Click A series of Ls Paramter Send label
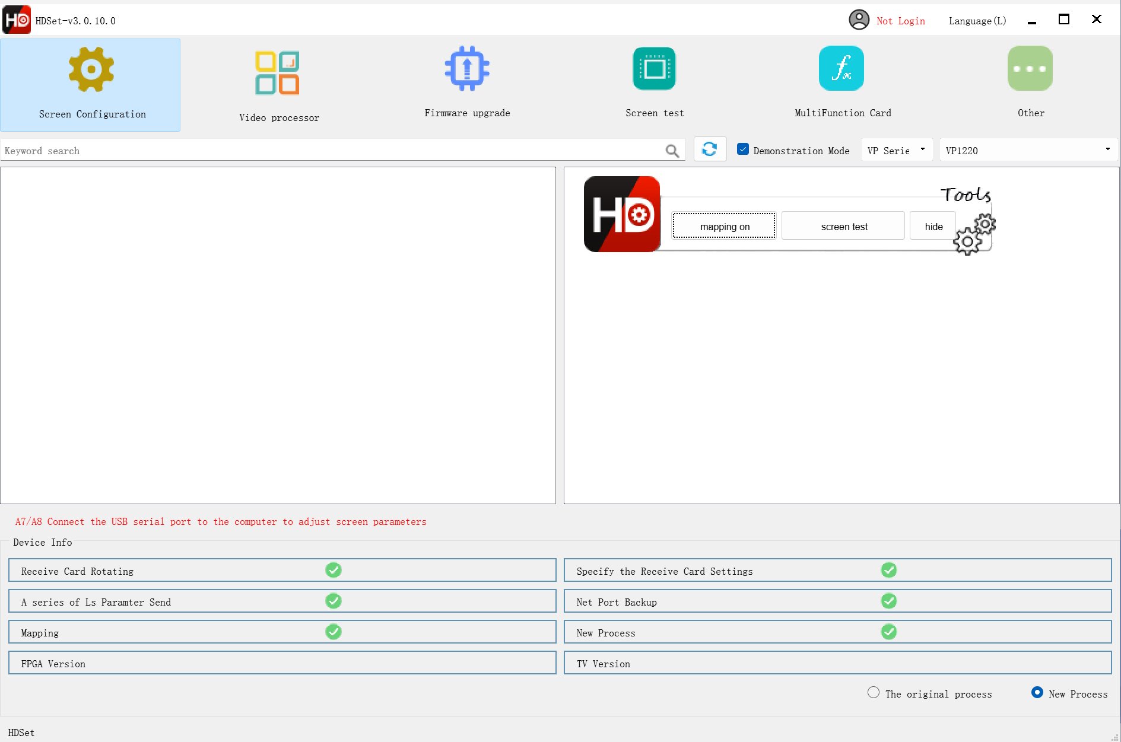The width and height of the screenshot is (1121, 742). [96, 602]
